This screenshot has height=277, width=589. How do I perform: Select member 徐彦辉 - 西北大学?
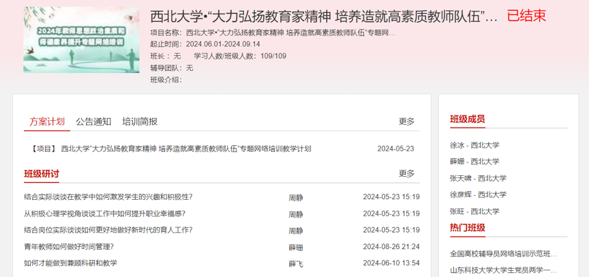tap(478, 194)
